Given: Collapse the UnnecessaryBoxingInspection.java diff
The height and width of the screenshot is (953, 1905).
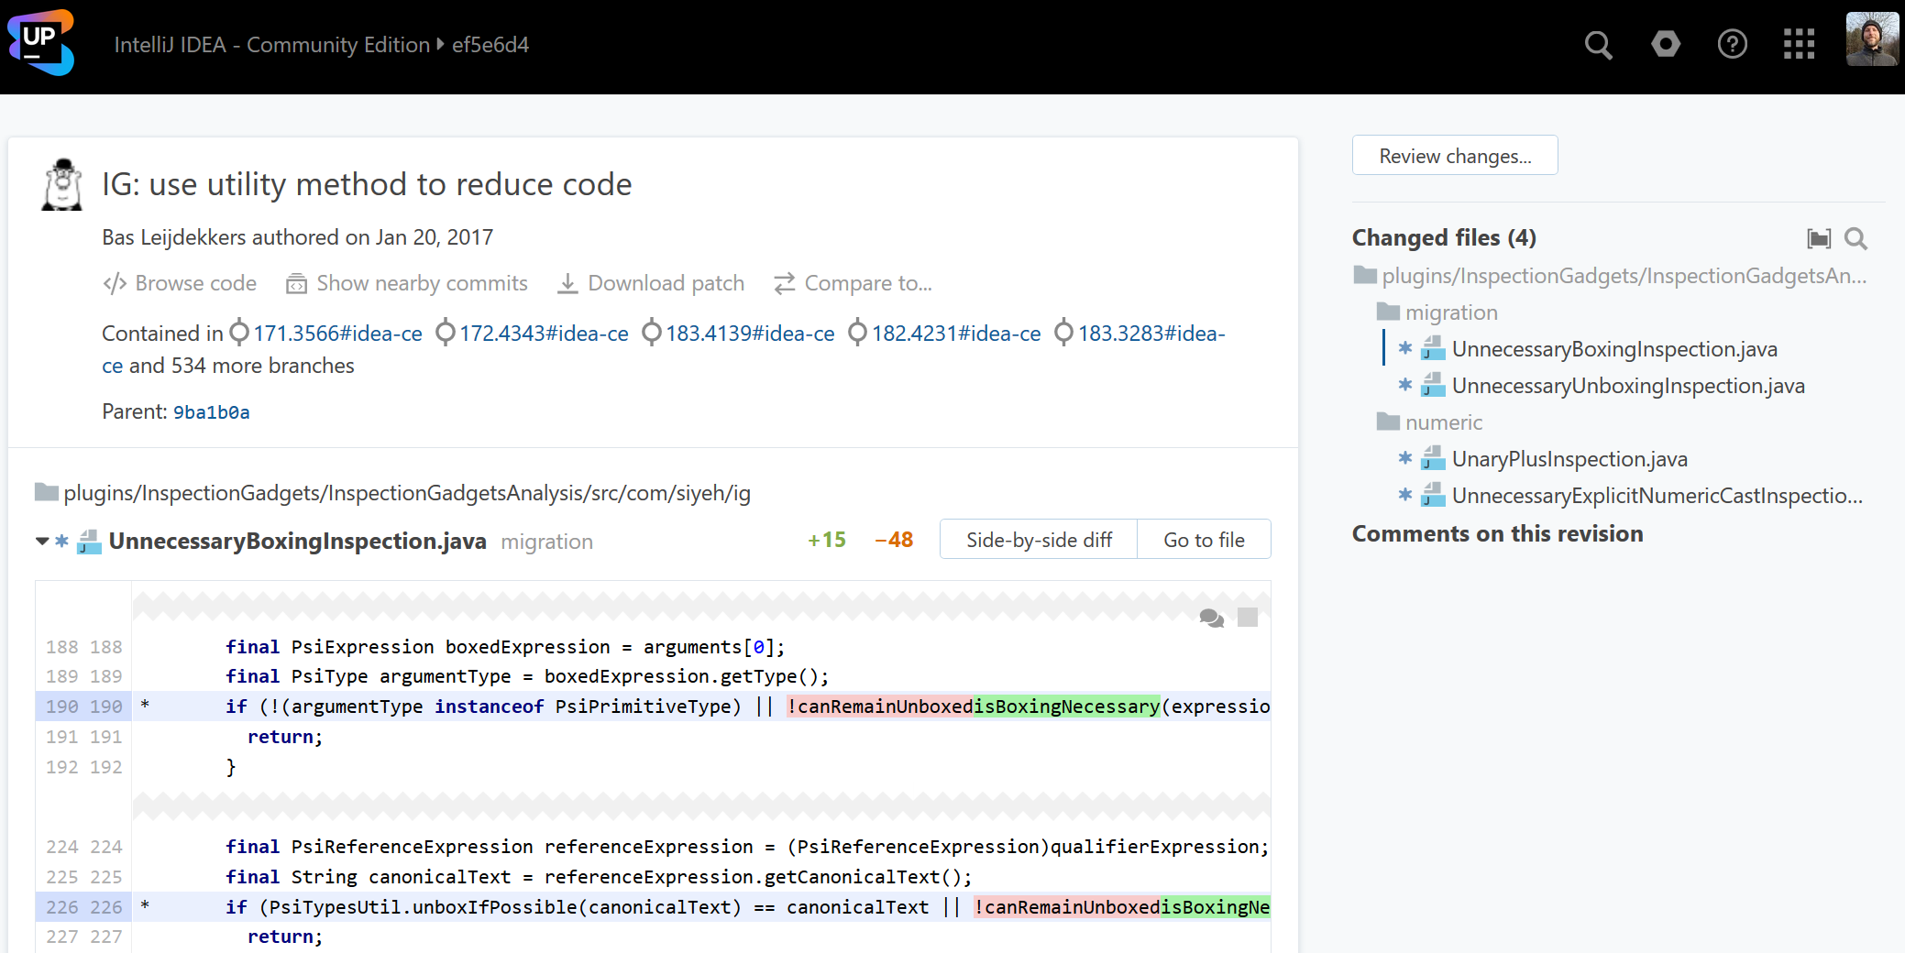Looking at the screenshot, I should pyautogui.click(x=42, y=542).
